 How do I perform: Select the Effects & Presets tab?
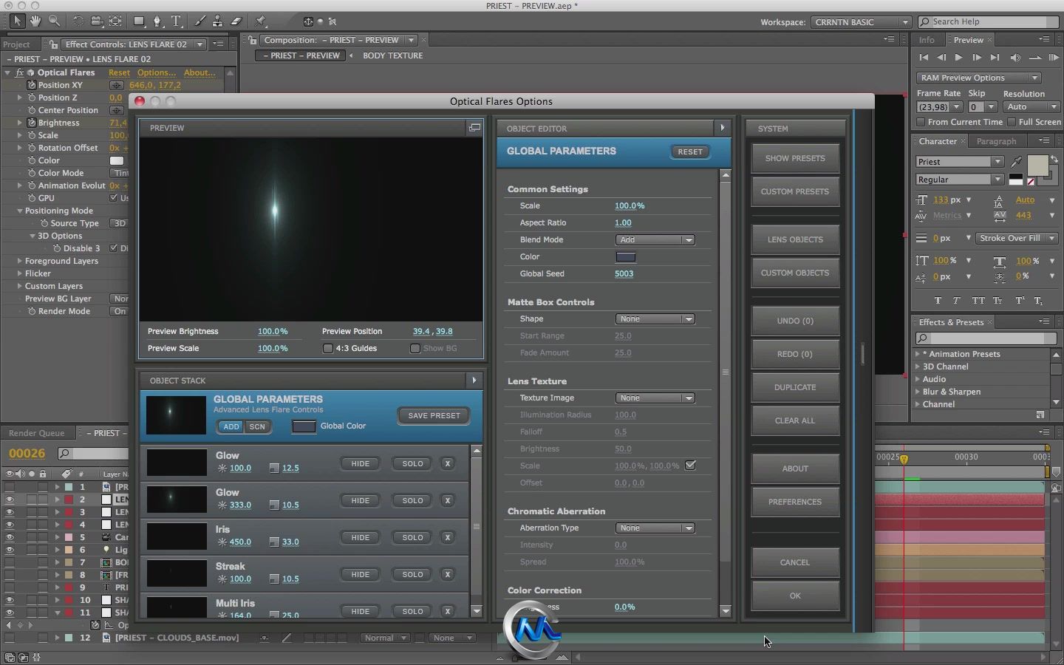pyautogui.click(x=951, y=322)
